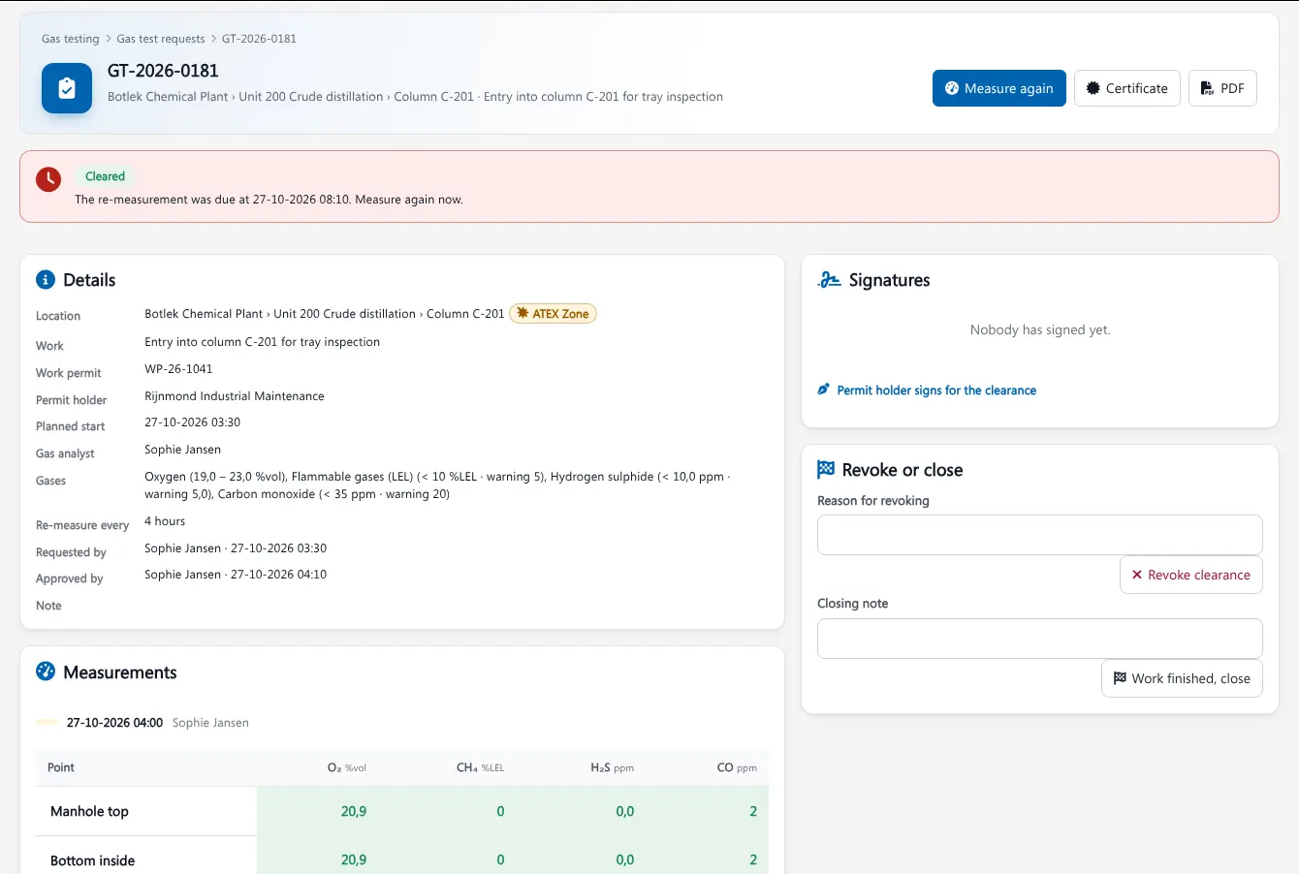
Task: Click the 4 hours re-measure value
Action: coord(165,521)
